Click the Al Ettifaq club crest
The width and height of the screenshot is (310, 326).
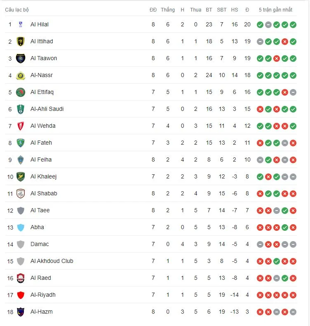pos(21,92)
